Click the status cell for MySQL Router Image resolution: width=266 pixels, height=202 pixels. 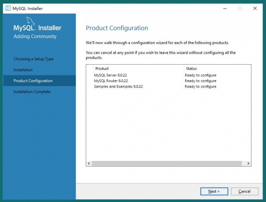(x=200, y=81)
